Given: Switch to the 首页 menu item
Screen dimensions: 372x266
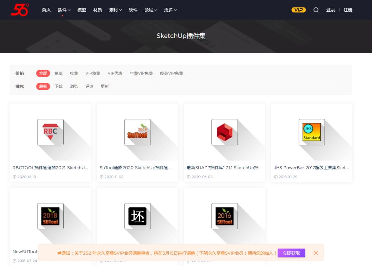Looking at the screenshot, I should click(46, 10).
